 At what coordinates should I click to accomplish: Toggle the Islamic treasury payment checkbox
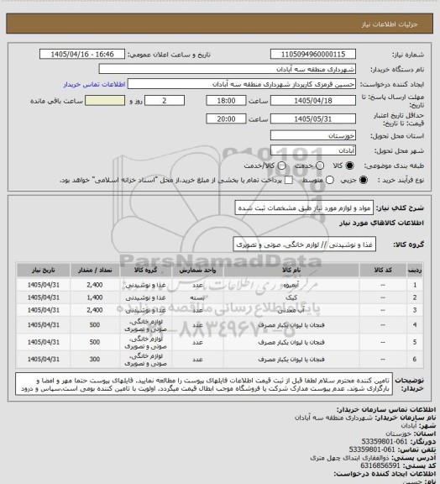[x=289, y=180]
